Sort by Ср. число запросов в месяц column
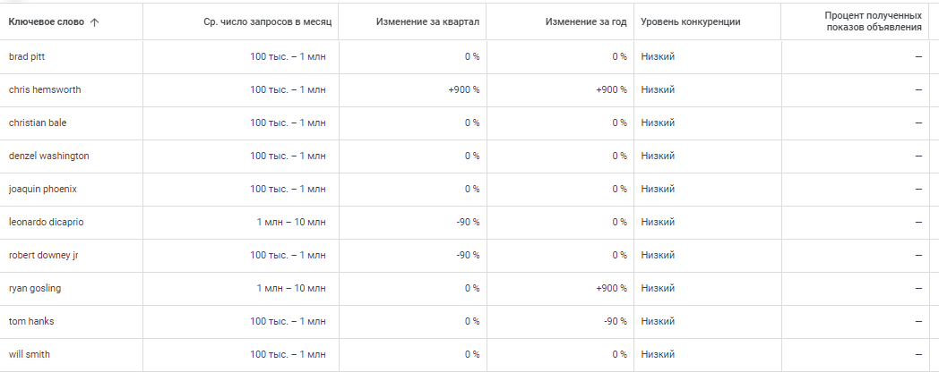The height and width of the screenshot is (389, 939). tap(267, 21)
